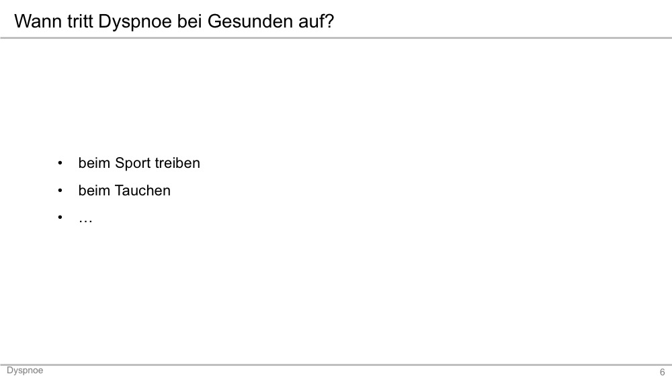Image resolution: width=672 pixels, height=378 pixels.
Task: Click the bullet marker before "beim Tauchen"
Action: [60, 190]
